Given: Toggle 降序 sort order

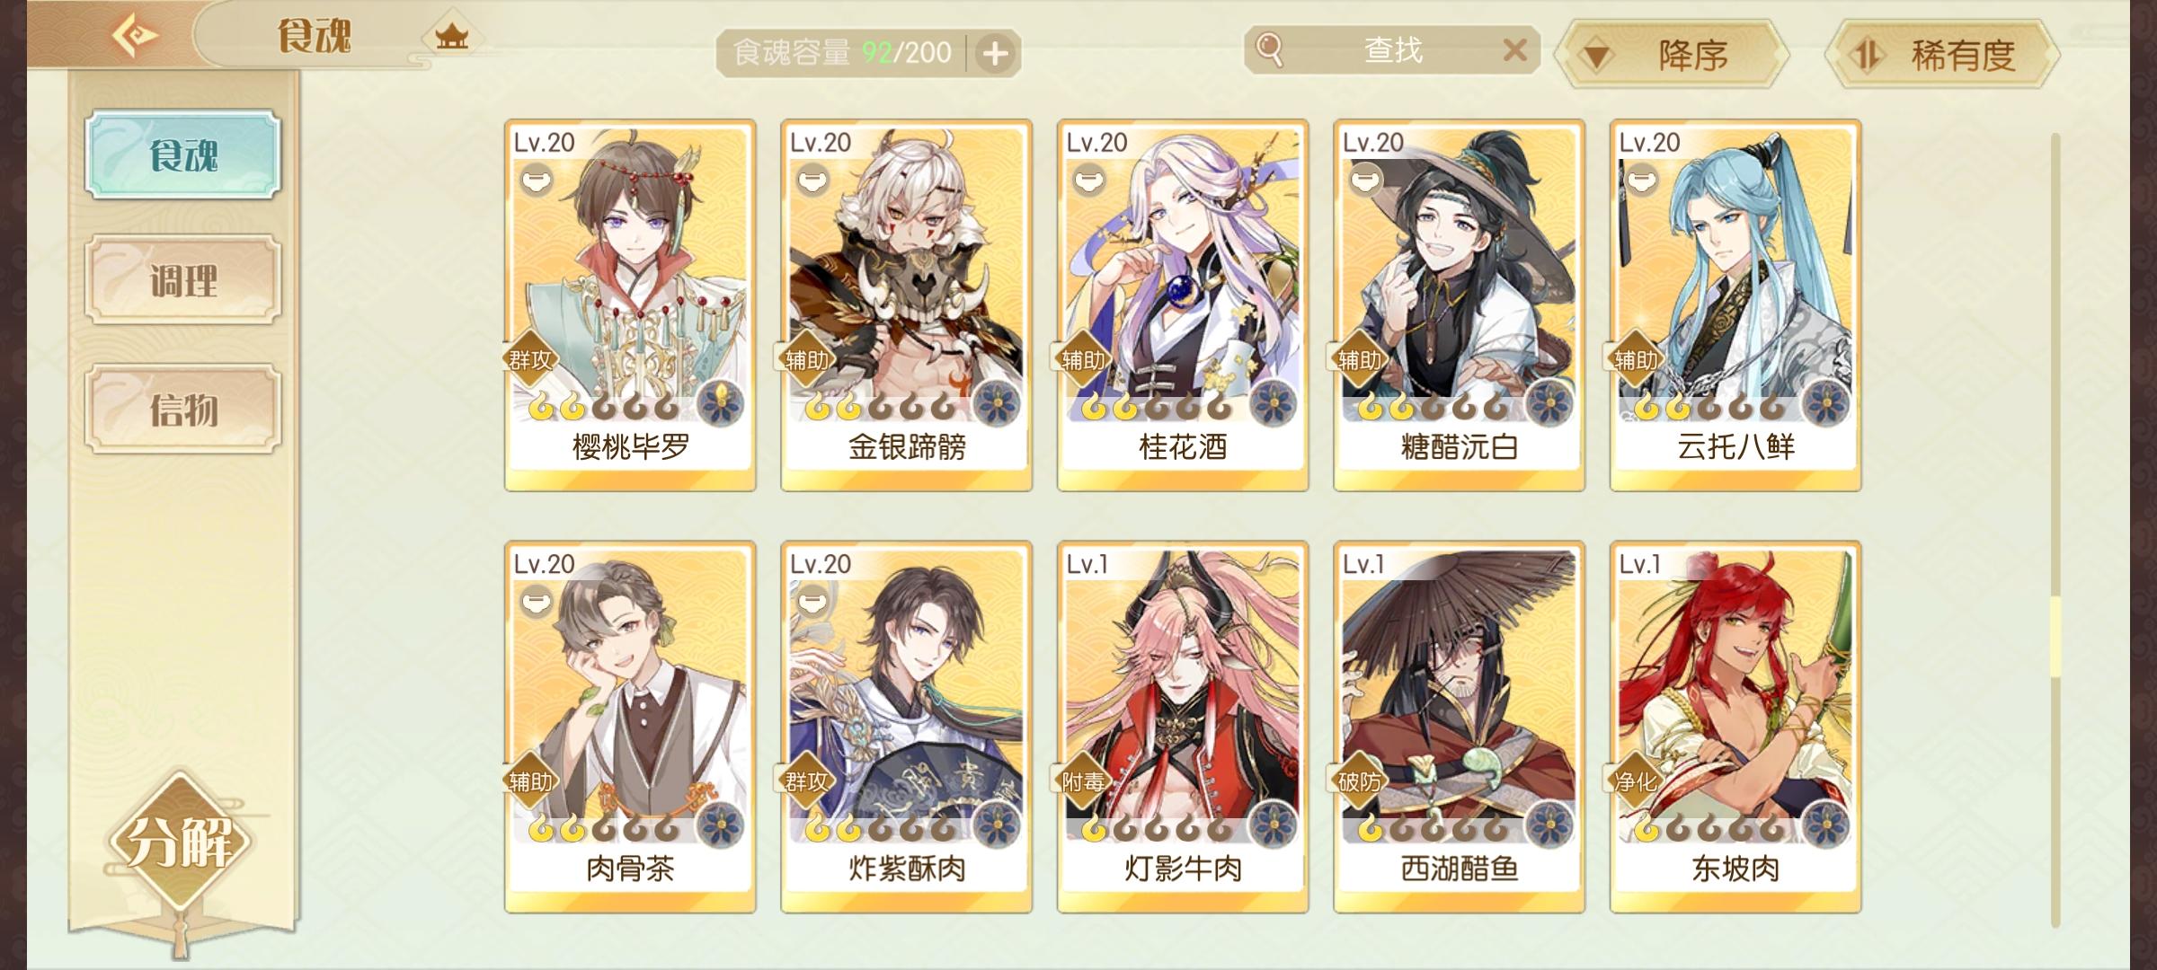Looking at the screenshot, I should pyautogui.click(x=1673, y=55).
